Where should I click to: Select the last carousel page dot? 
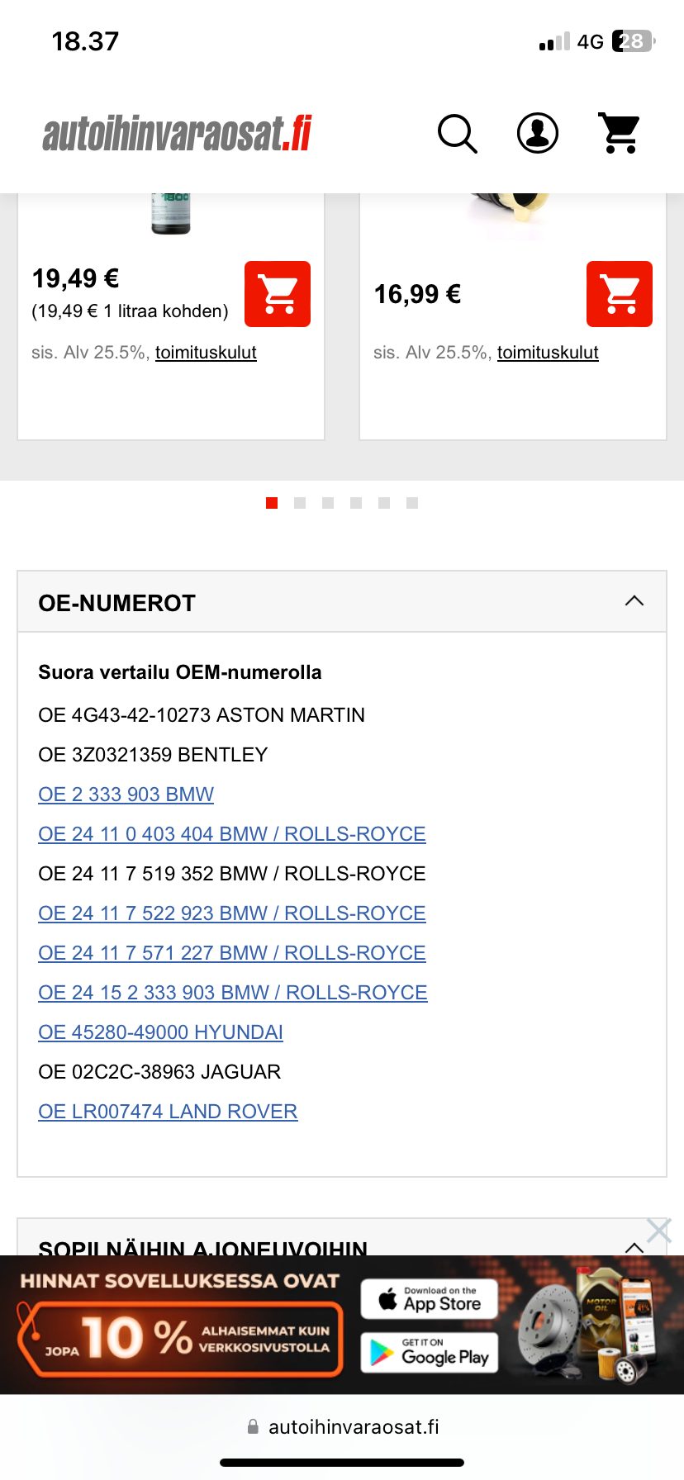pyautogui.click(x=412, y=503)
